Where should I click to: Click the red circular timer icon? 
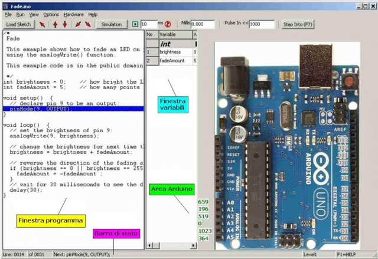point(168,25)
